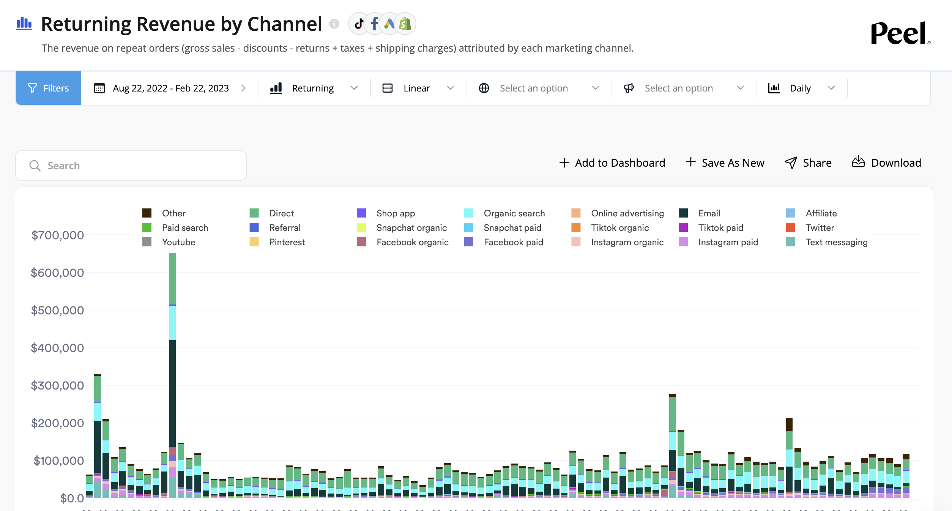Click the bar chart icon by title
This screenshot has width=952, height=511.
pos(24,24)
